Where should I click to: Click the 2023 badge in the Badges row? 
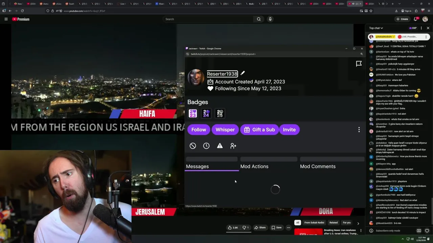[193, 113]
